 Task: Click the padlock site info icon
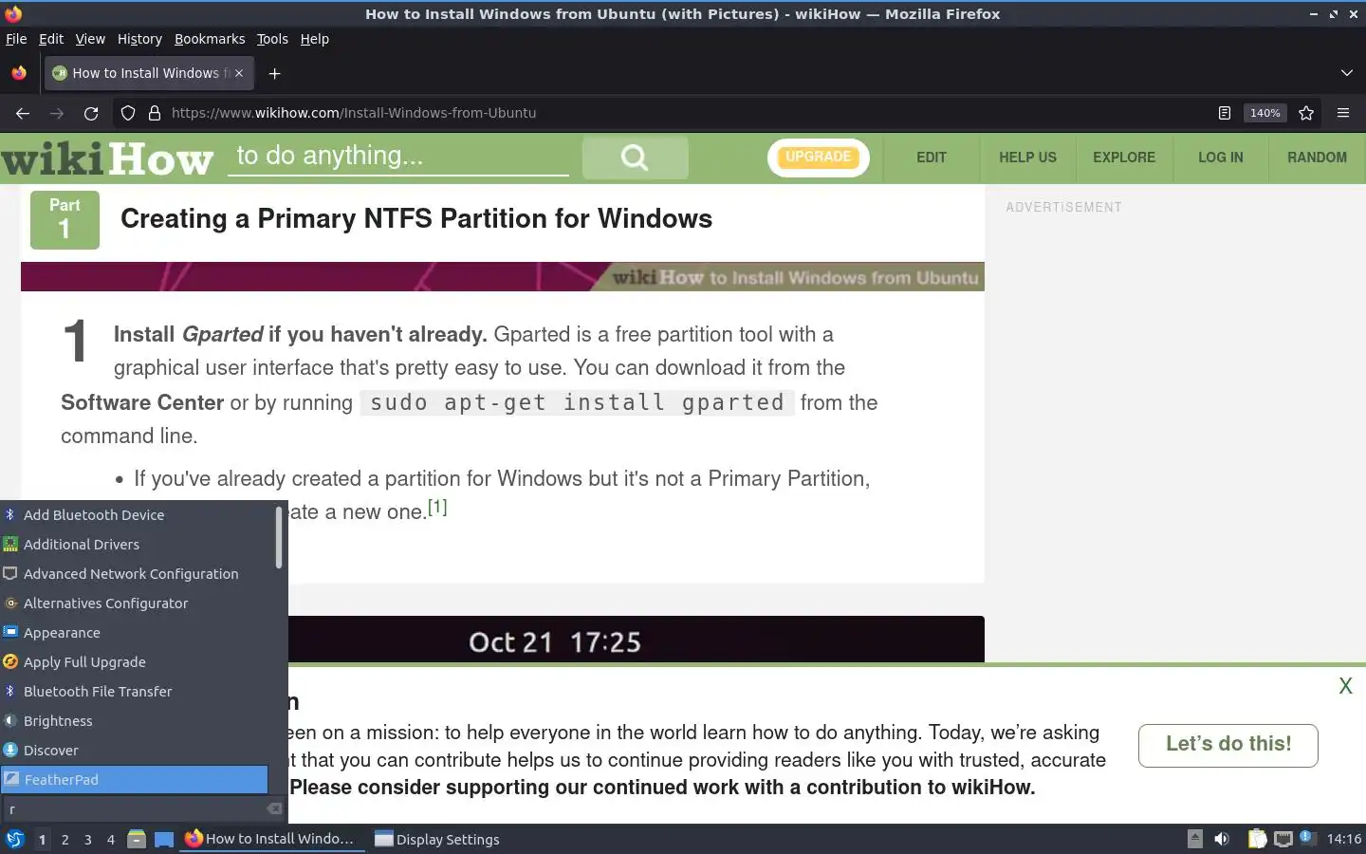155,113
